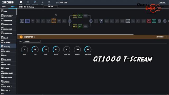Select the FX 2 block
This screenshot has height=95, width=169.
pyautogui.click(x=133, y=21)
